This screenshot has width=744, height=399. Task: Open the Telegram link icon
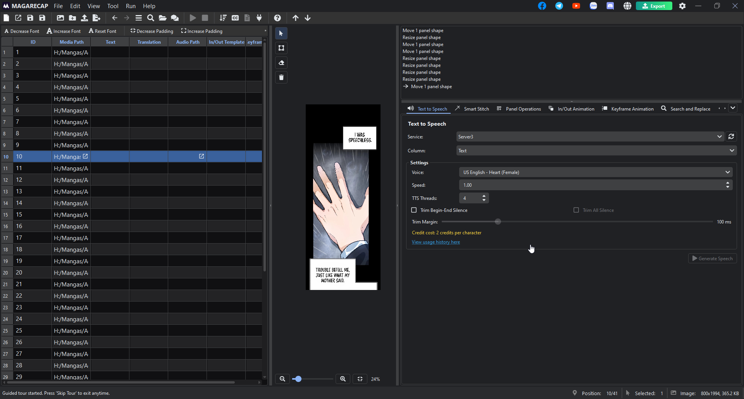click(x=559, y=6)
